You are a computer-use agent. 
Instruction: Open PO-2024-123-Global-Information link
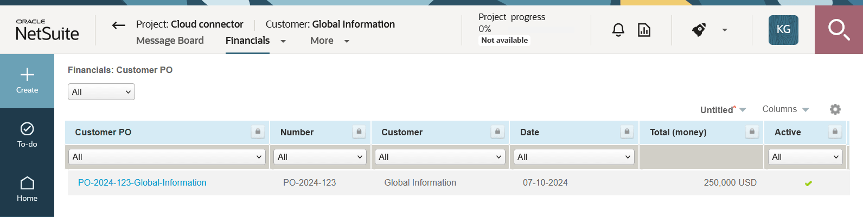(x=142, y=183)
